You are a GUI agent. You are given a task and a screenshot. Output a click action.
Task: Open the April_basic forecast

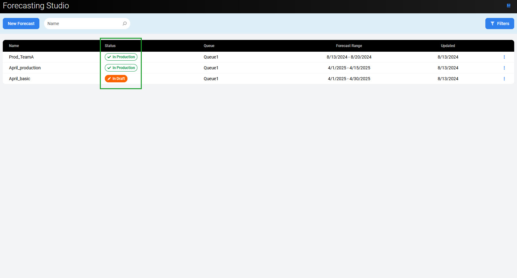click(x=20, y=79)
